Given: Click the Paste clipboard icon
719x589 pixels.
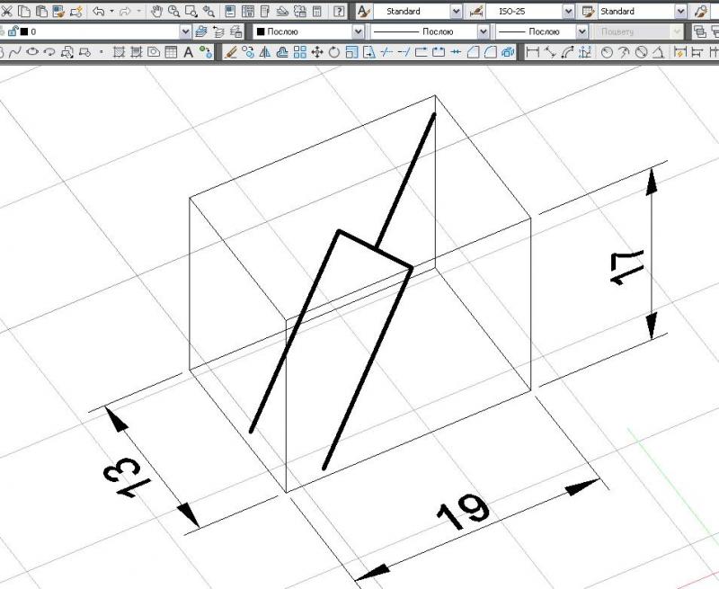Looking at the screenshot, I should [41, 12].
